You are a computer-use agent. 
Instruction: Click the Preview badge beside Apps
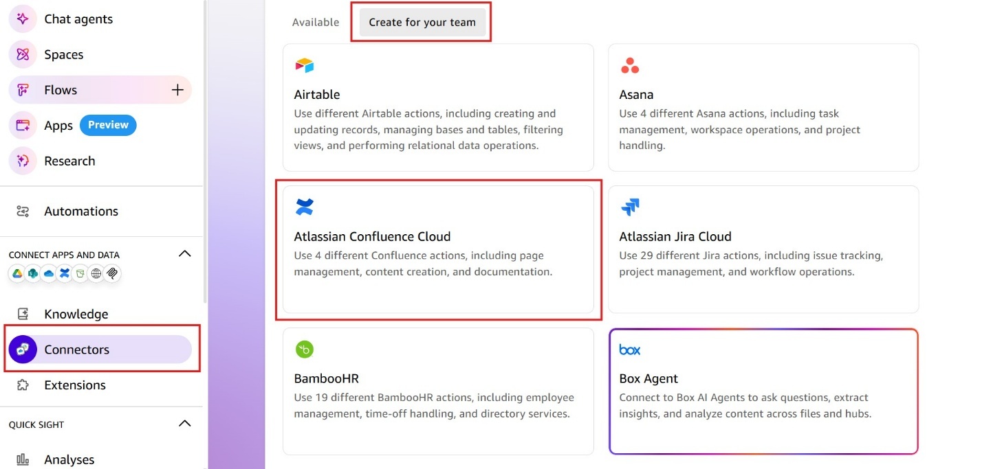[x=108, y=125]
